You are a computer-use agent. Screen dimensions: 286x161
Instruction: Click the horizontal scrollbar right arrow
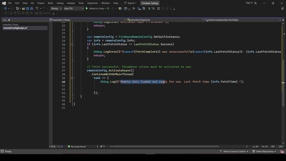click(x=247, y=146)
